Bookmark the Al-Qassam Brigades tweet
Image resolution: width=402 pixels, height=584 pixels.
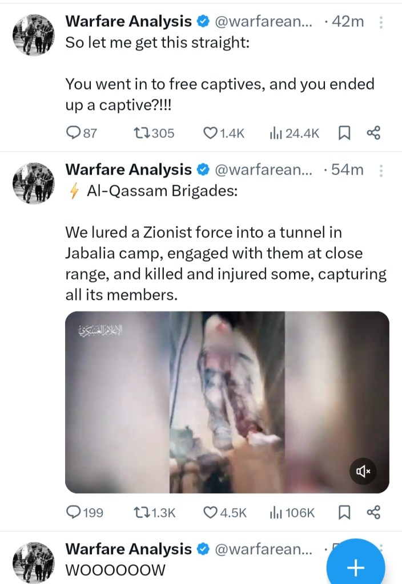pyautogui.click(x=344, y=513)
